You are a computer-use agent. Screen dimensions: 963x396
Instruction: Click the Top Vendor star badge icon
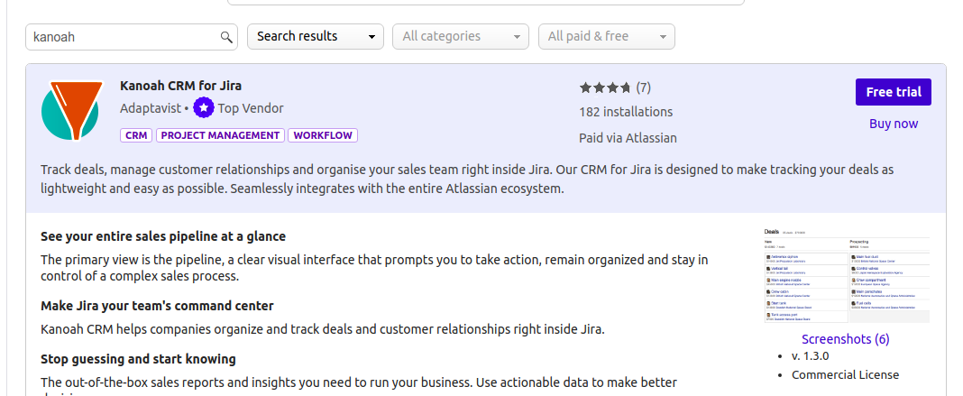[204, 108]
